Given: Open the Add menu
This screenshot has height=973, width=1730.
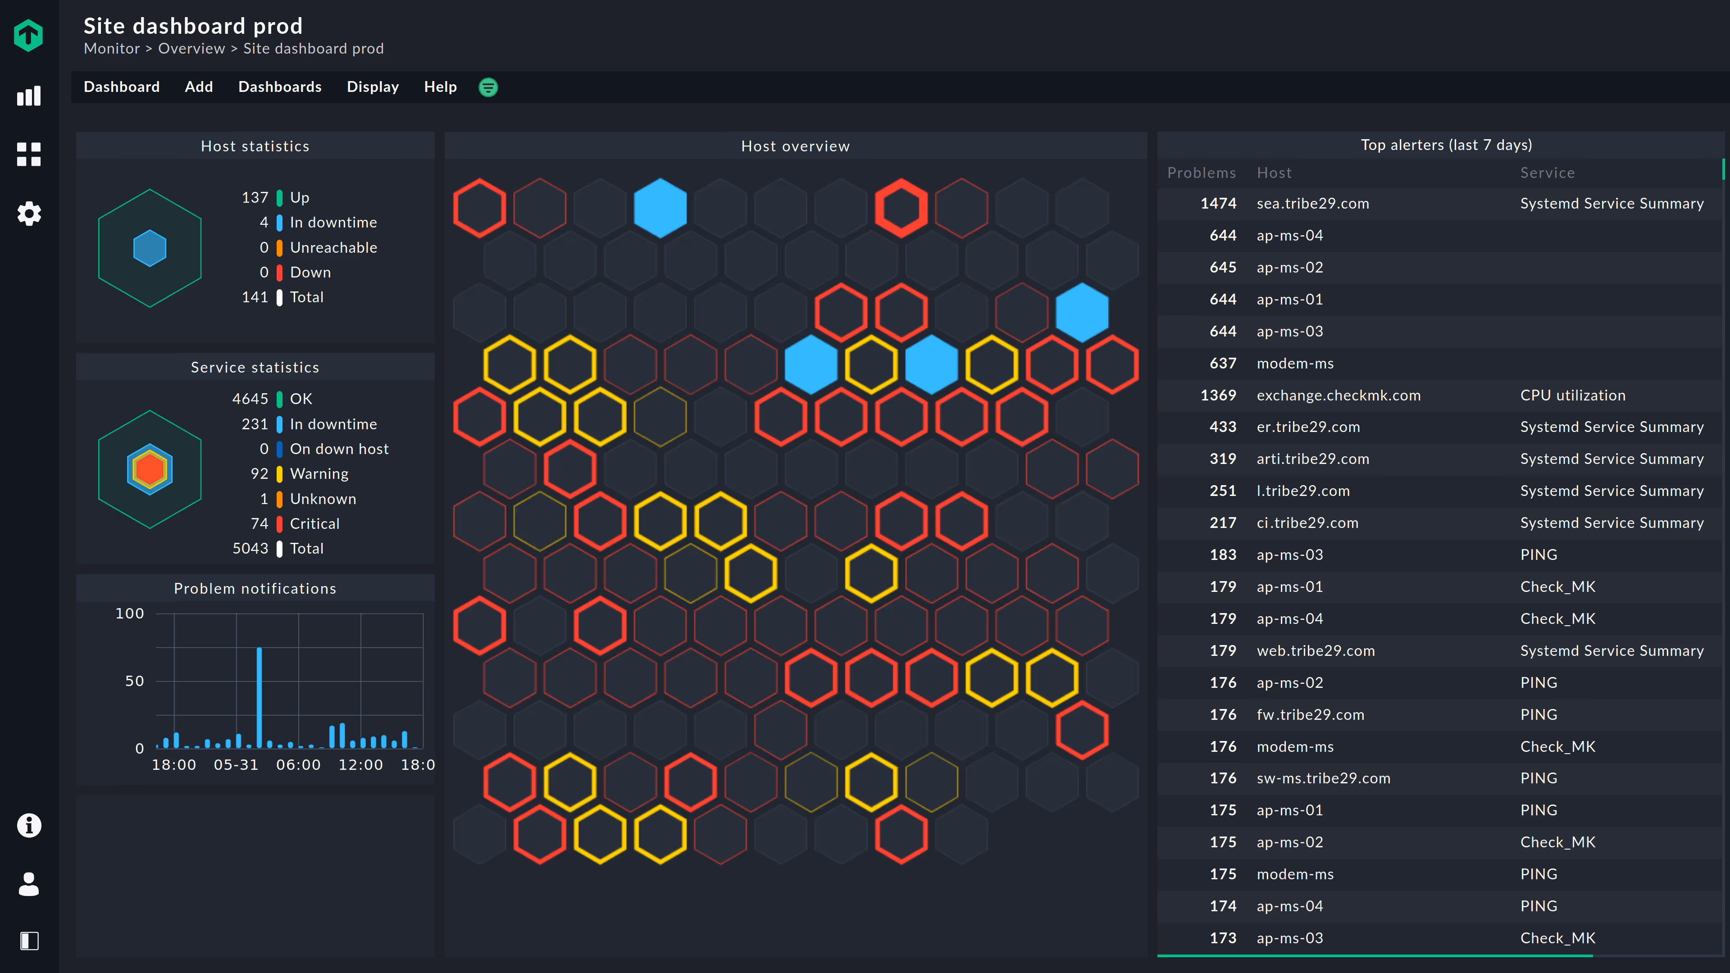Looking at the screenshot, I should click(x=199, y=87).
